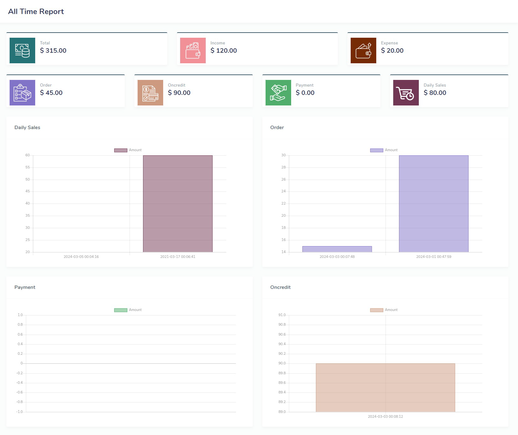Click the brown Expense wallet icon
Image resolution: width=518 pixels, height=435 pixels.
[363, 50]
